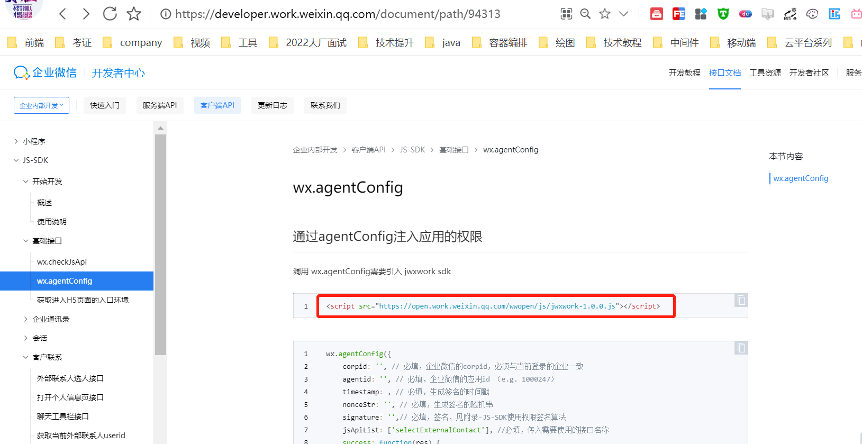Open the 绘图 bookmark folder
The image size is (862, 444).
point(557,42)
